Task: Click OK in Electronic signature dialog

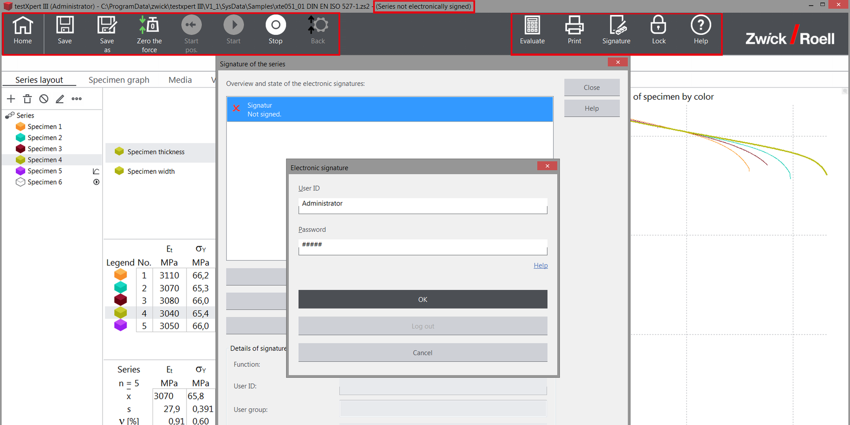Action: [x=422, y=299]
